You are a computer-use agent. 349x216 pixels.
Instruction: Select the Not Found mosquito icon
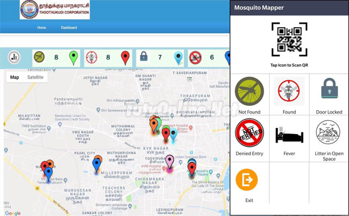[x=249, y=91]
